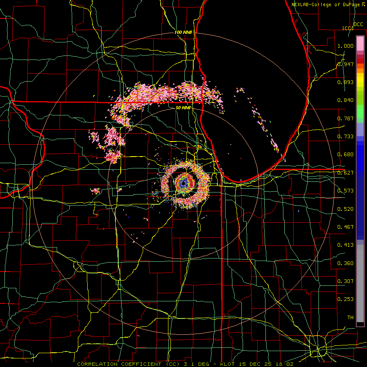The image size is (367, 367).
Task: Click the KLOT station identifier in caption
Action: tap(227, 364)
